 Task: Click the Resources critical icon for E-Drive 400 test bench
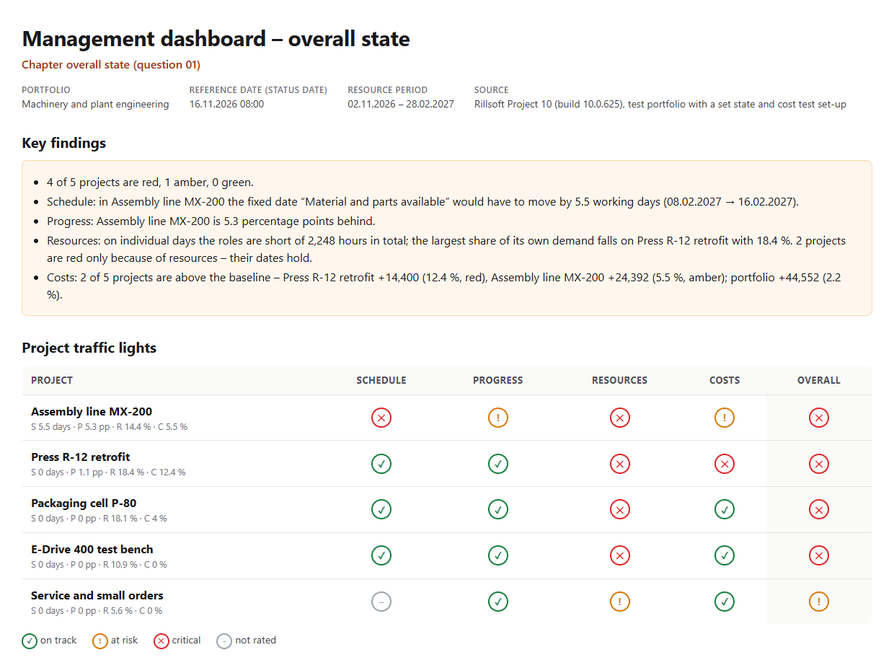[619, 555]
